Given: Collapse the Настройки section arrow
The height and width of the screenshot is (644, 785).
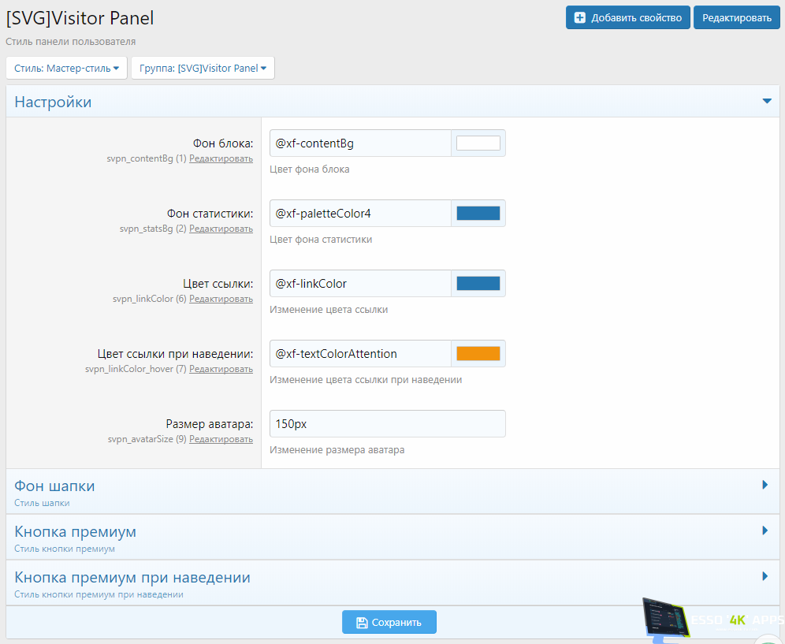Looking at the screenshot, I should pos(766,102).
